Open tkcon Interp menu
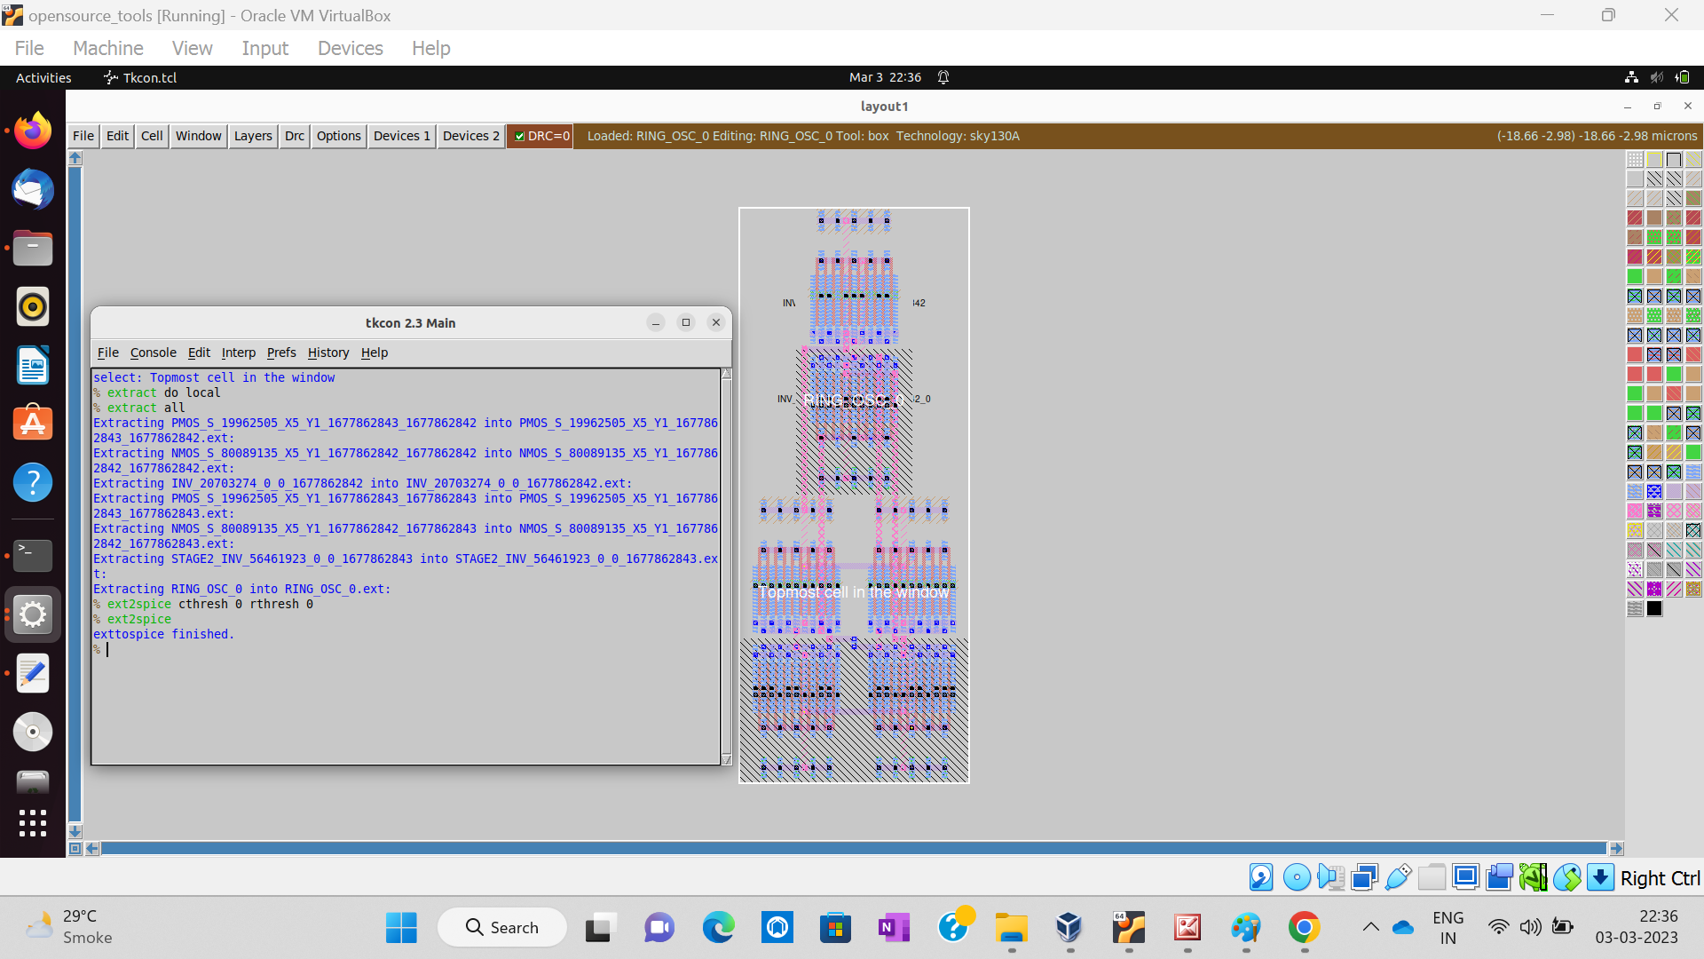The image size is (1704, 959). pyautogui.click(x=238, y=353)
